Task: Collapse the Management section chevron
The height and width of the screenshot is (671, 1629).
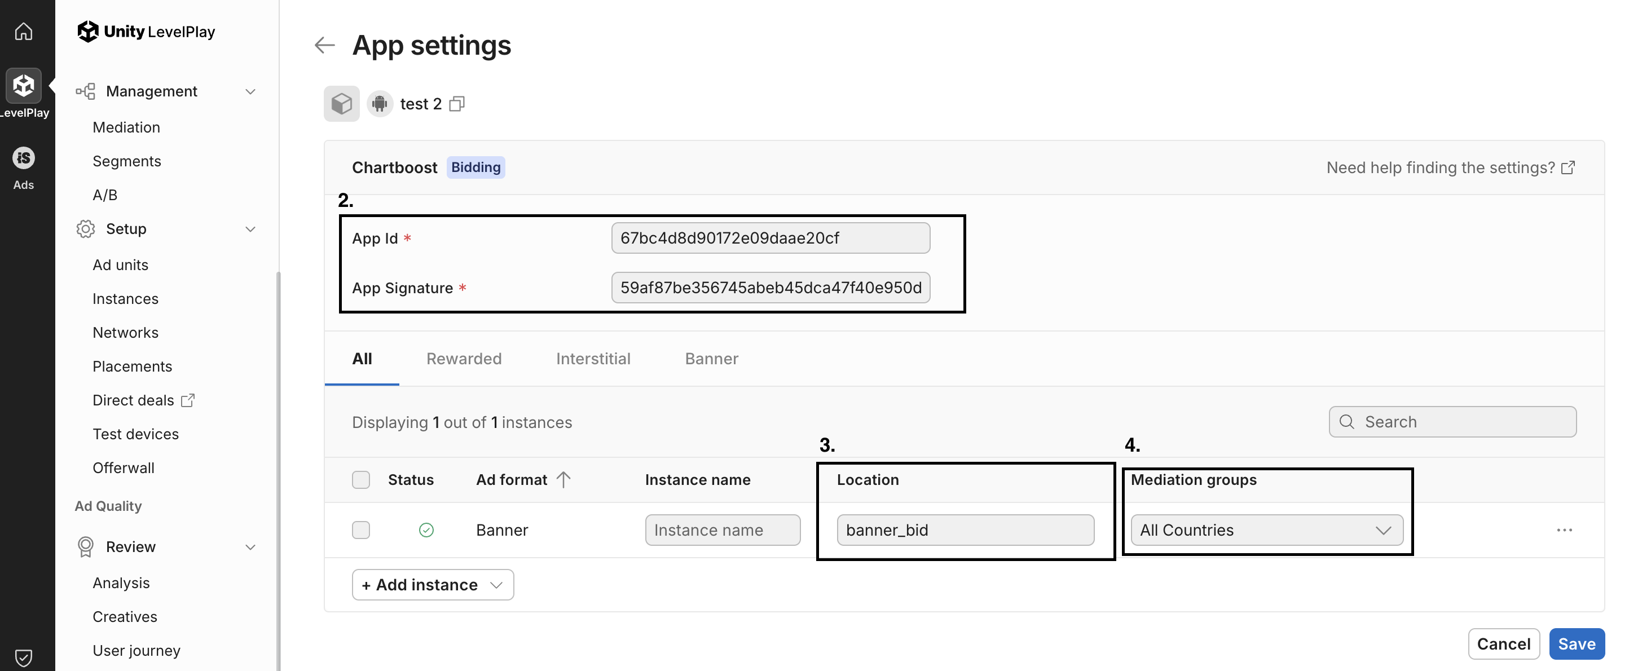Action: point(250,92)
